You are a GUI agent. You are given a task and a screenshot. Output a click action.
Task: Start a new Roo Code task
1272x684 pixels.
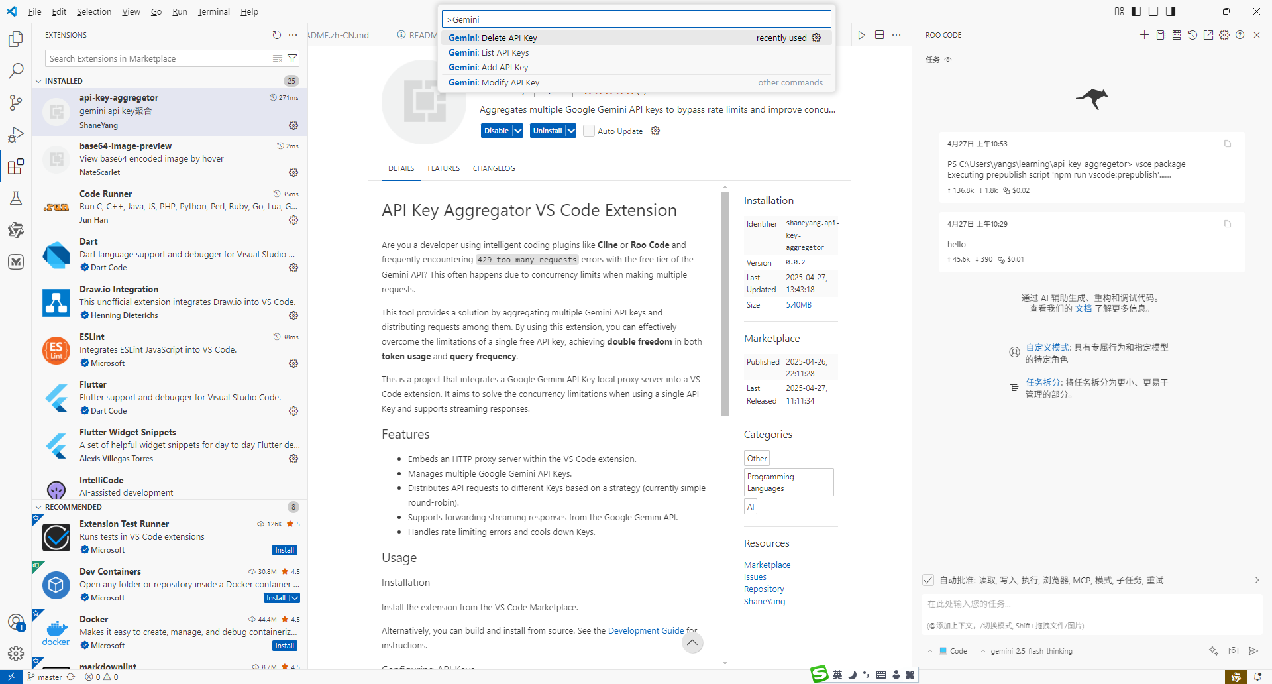tap(1144, 35)
